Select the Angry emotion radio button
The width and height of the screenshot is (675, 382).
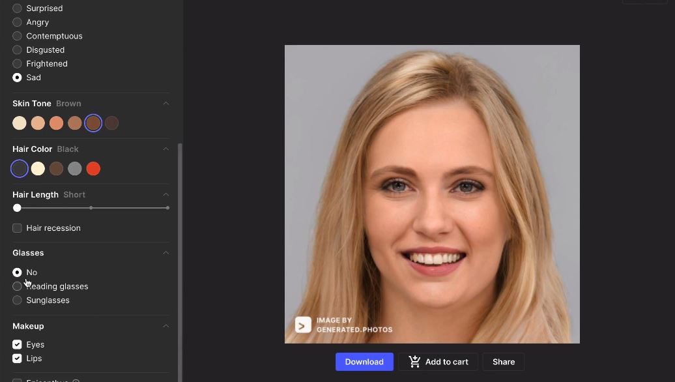click(x=17, y=22)
